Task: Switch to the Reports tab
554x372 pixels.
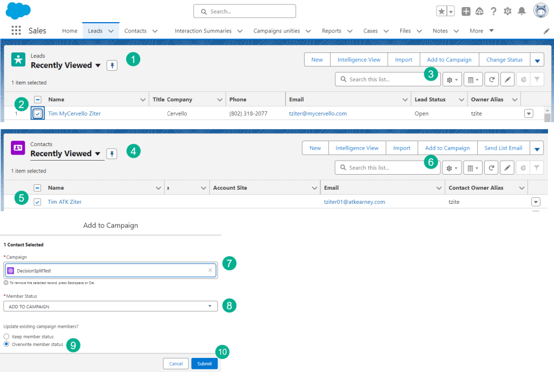Action: pos(332,31)
